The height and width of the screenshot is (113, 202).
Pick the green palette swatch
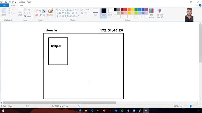136,10
